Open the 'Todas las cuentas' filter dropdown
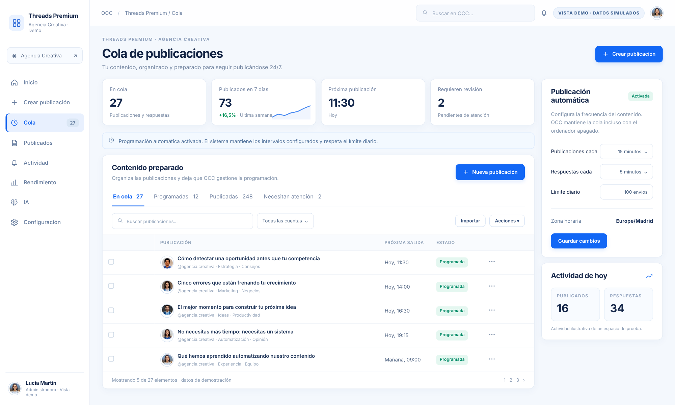Viewport: 675px width, 405px height. pyautogui.click(x=285, y=221)
